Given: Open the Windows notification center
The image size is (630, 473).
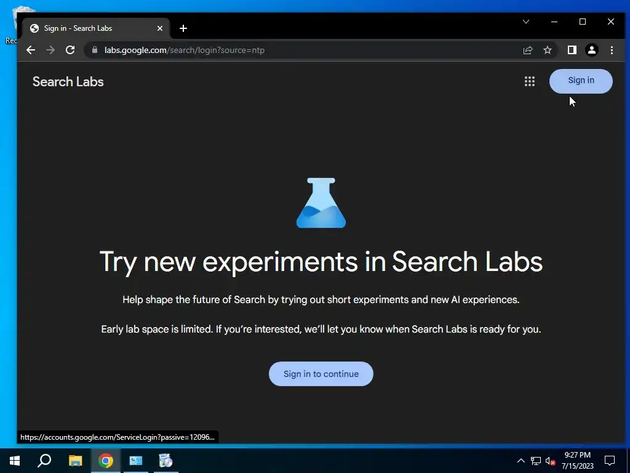Looking at the screenshot, I should pyautogui.click(x=610, y=461).
